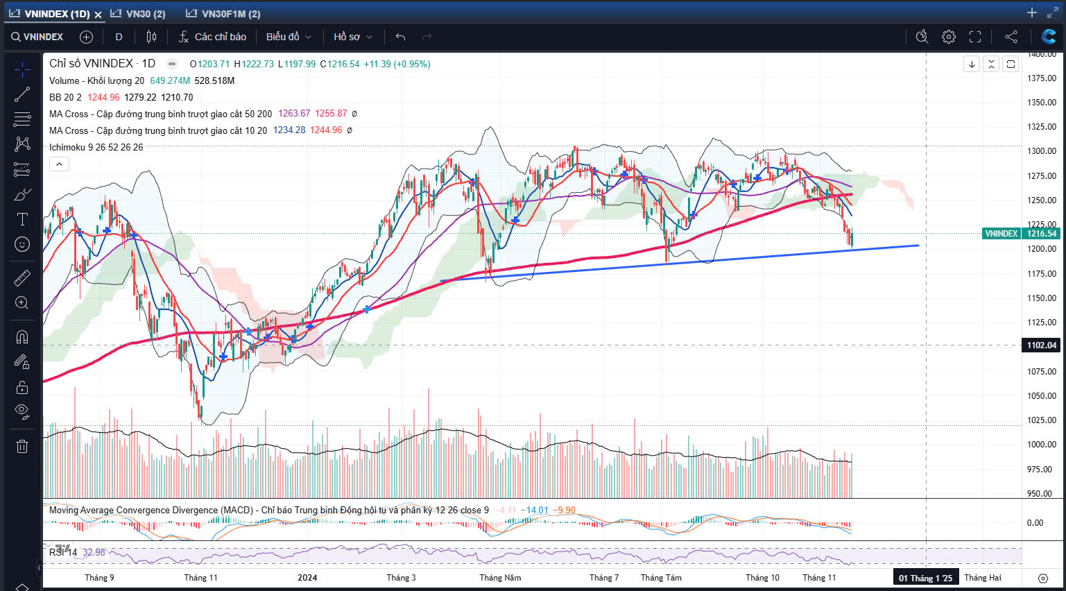Select the VNINDEX (1D) tab
Image resolution: width=1066 pixels, height=591 pixels.
click(x=50, y=14)
